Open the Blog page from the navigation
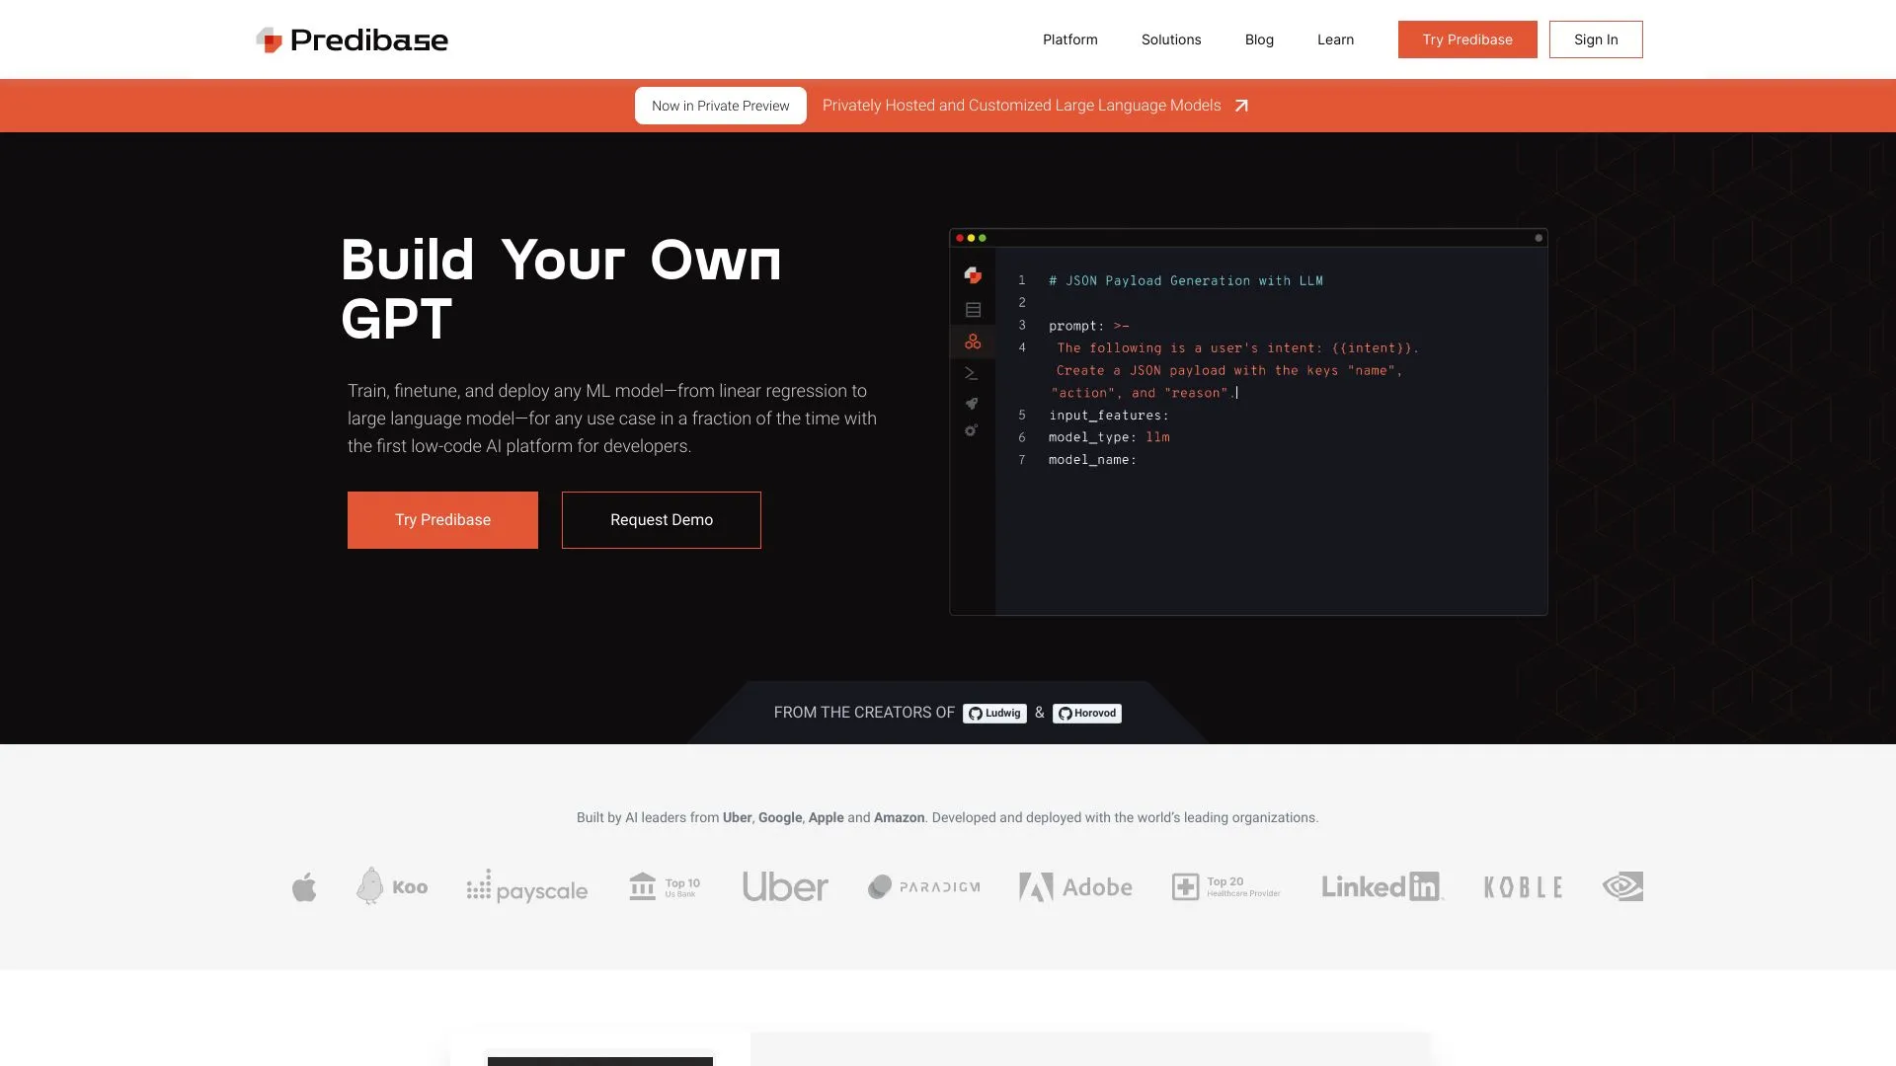Viewport: 1896px width, 1066px height. (1258, 39)
